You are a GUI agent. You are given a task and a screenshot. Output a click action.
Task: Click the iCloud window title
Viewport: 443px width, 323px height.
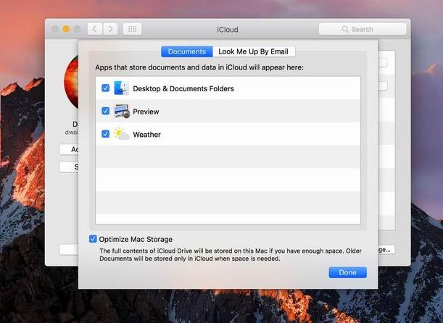pos(228,30)
